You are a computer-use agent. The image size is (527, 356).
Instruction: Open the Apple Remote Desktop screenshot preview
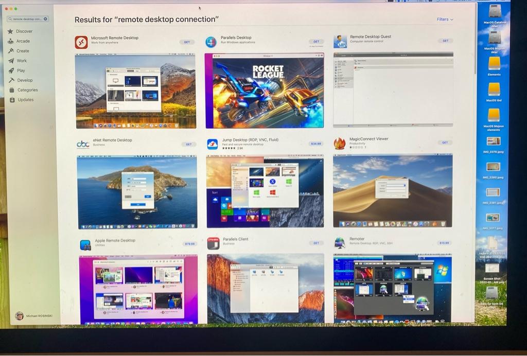coord(138,290)
